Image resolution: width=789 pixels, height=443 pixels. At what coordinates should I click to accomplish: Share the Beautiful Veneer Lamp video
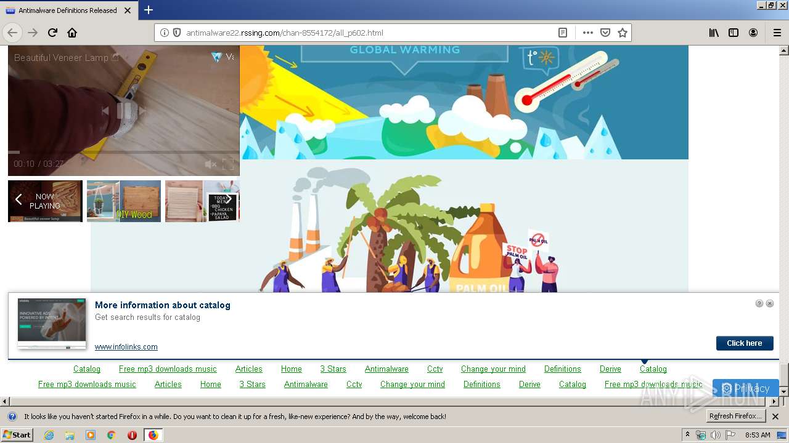click(115, 57)
